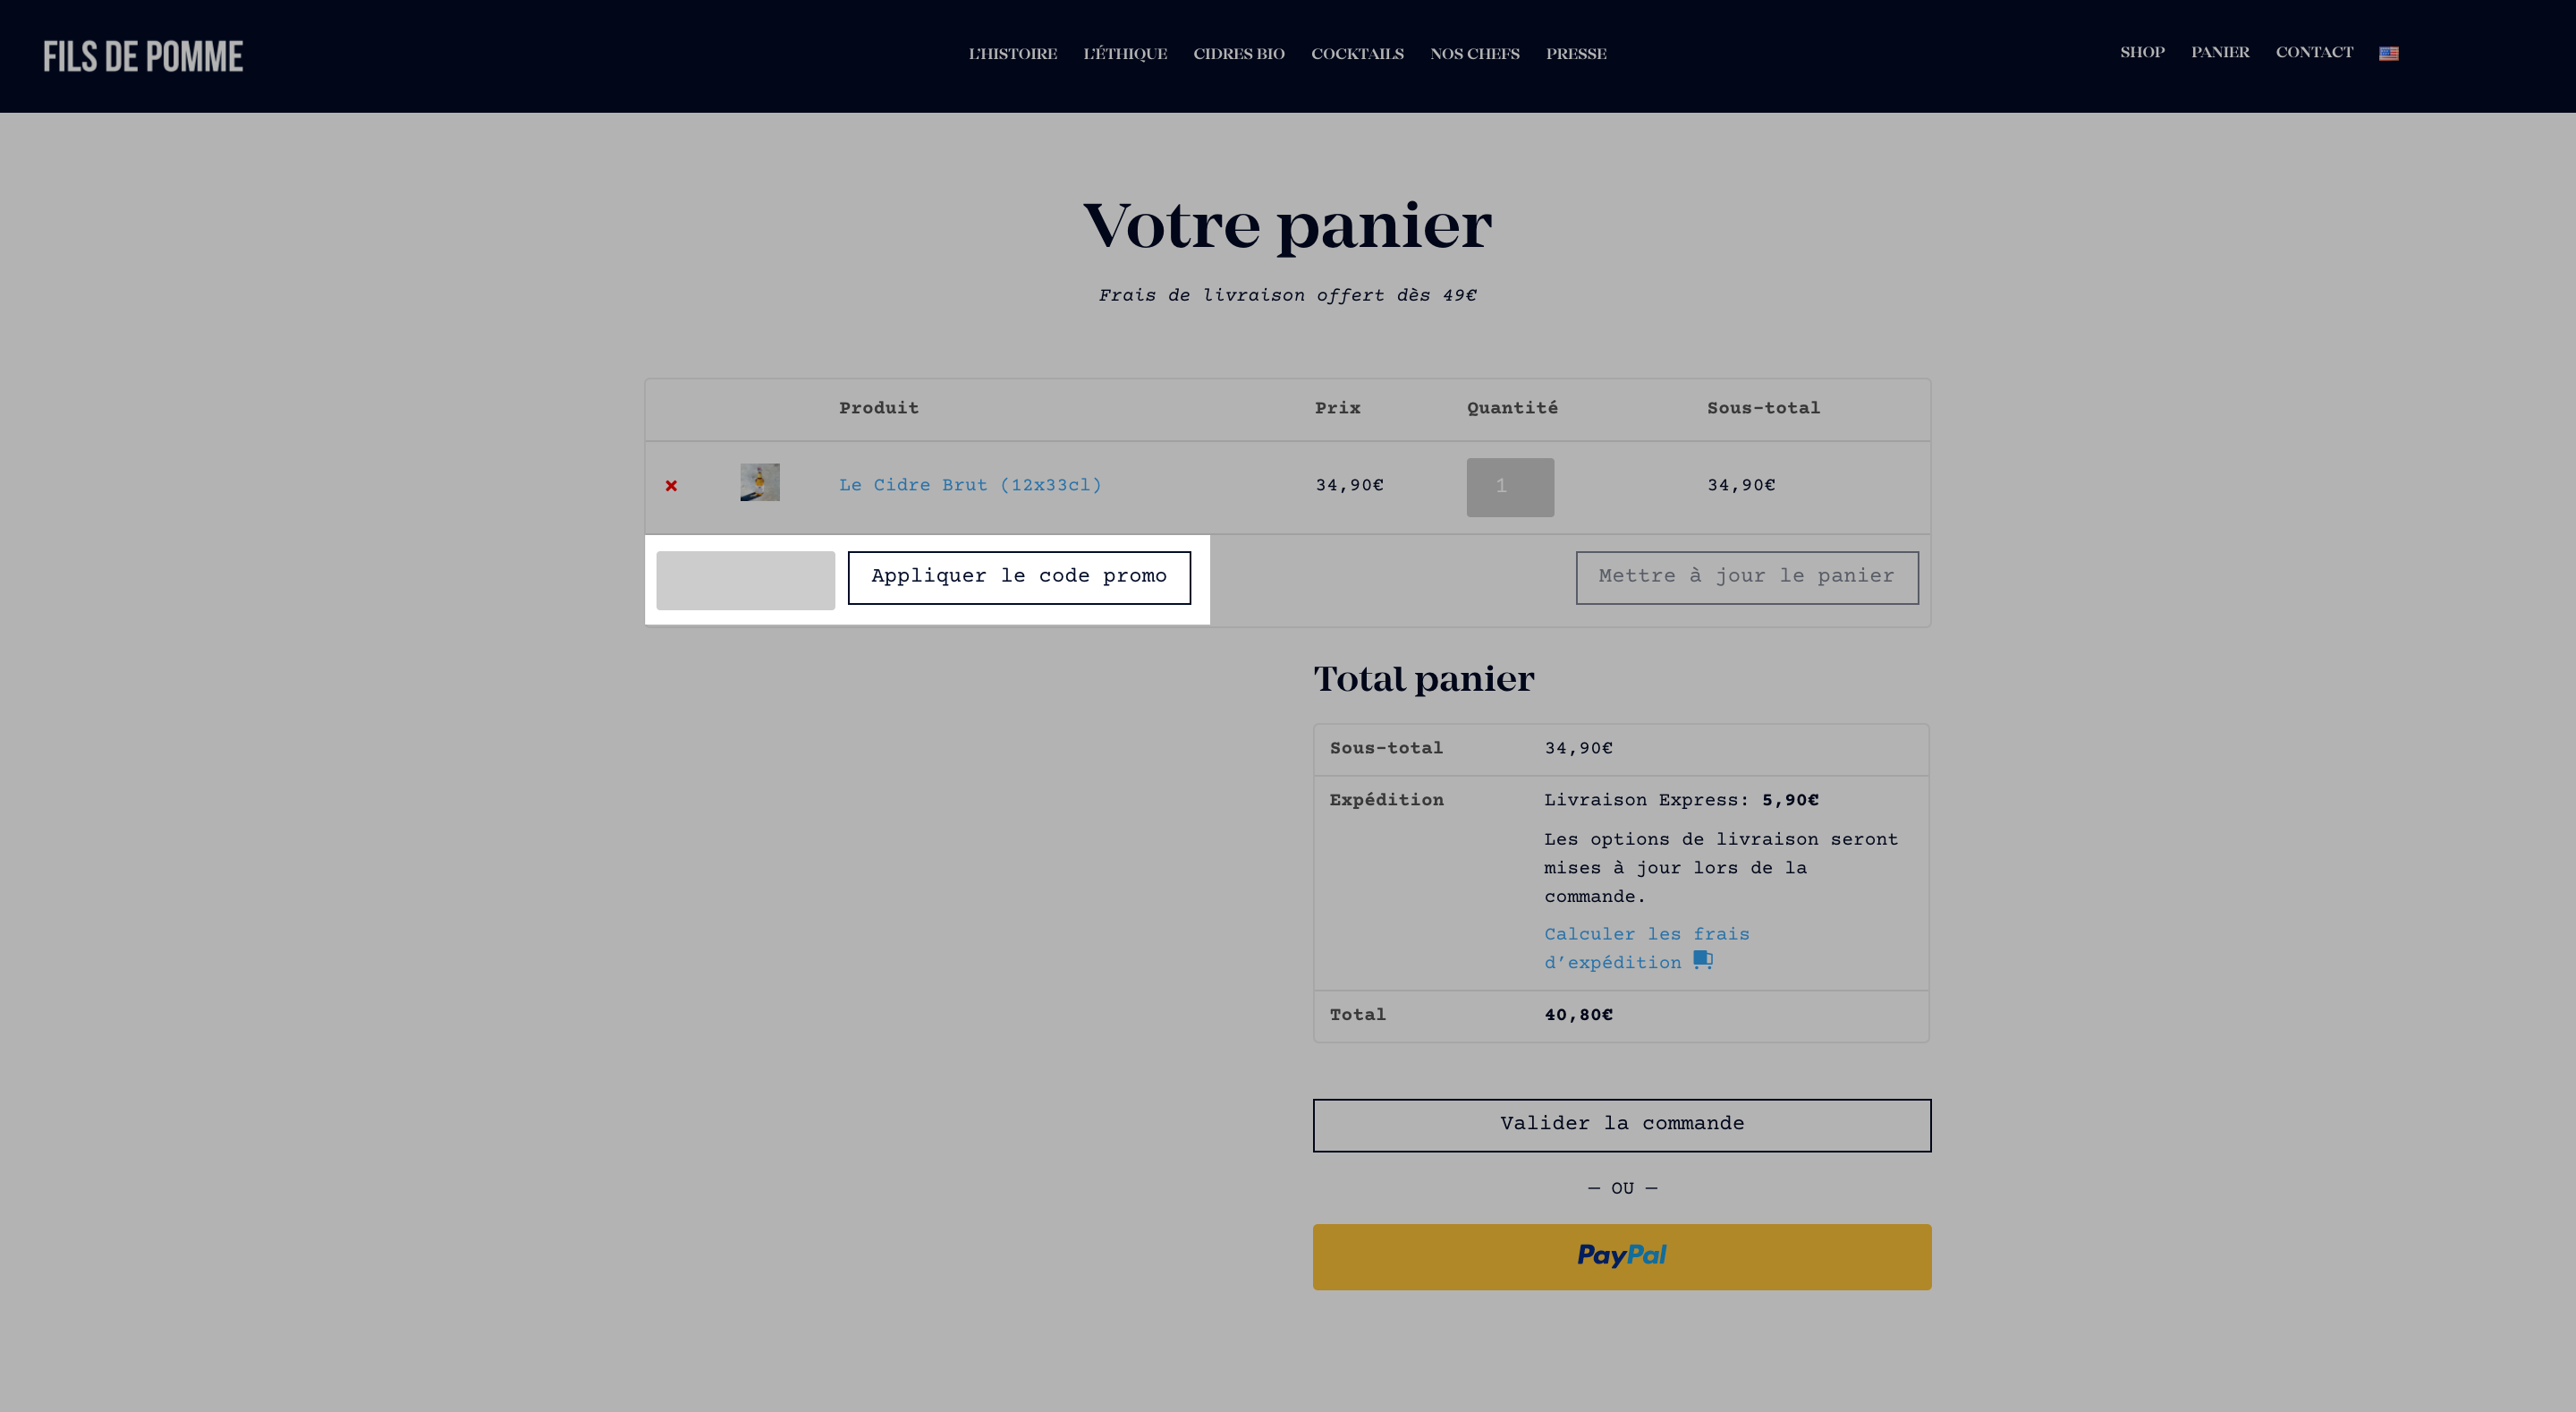Open the PRESSE page
The image size is (2576, 1412).
coord(1576,54)
